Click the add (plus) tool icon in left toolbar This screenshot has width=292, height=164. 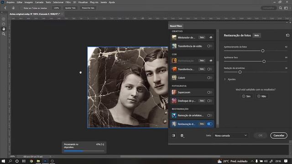click(4, 19)
